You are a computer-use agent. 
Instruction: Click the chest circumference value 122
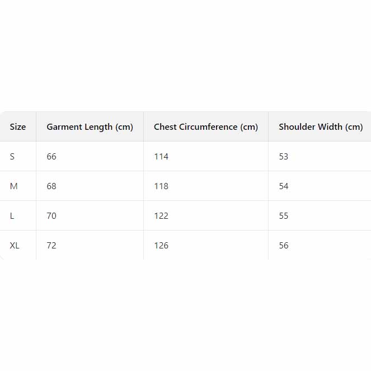click(161, 216)
